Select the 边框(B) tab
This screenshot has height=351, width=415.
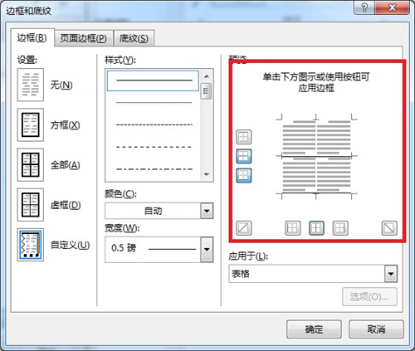32,37
